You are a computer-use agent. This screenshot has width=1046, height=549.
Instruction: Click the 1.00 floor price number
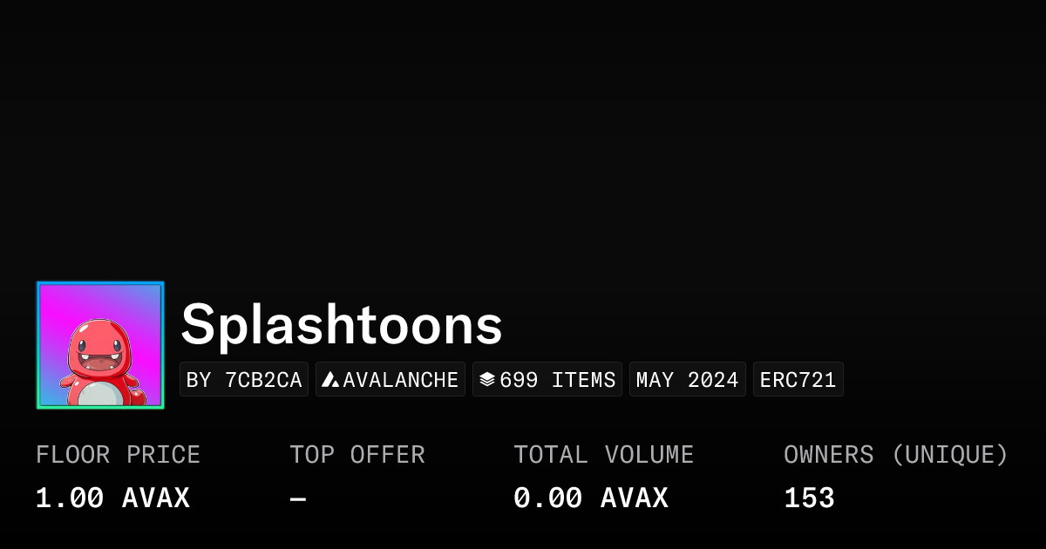(x=70, y=498)
